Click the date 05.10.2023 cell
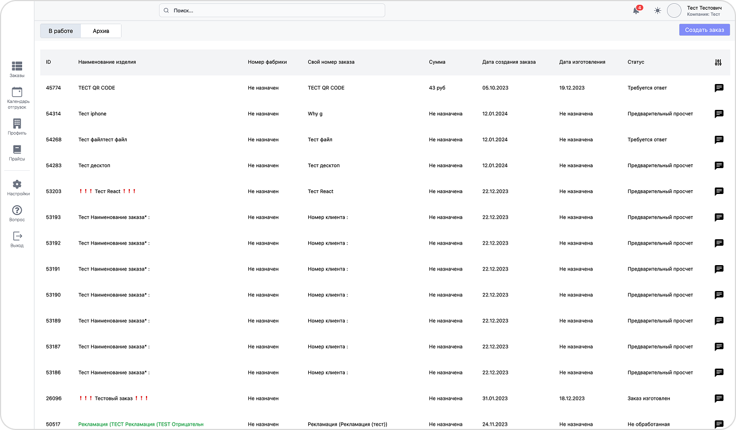The width and height of the screenshot is (736, 430). pos(495,88)
